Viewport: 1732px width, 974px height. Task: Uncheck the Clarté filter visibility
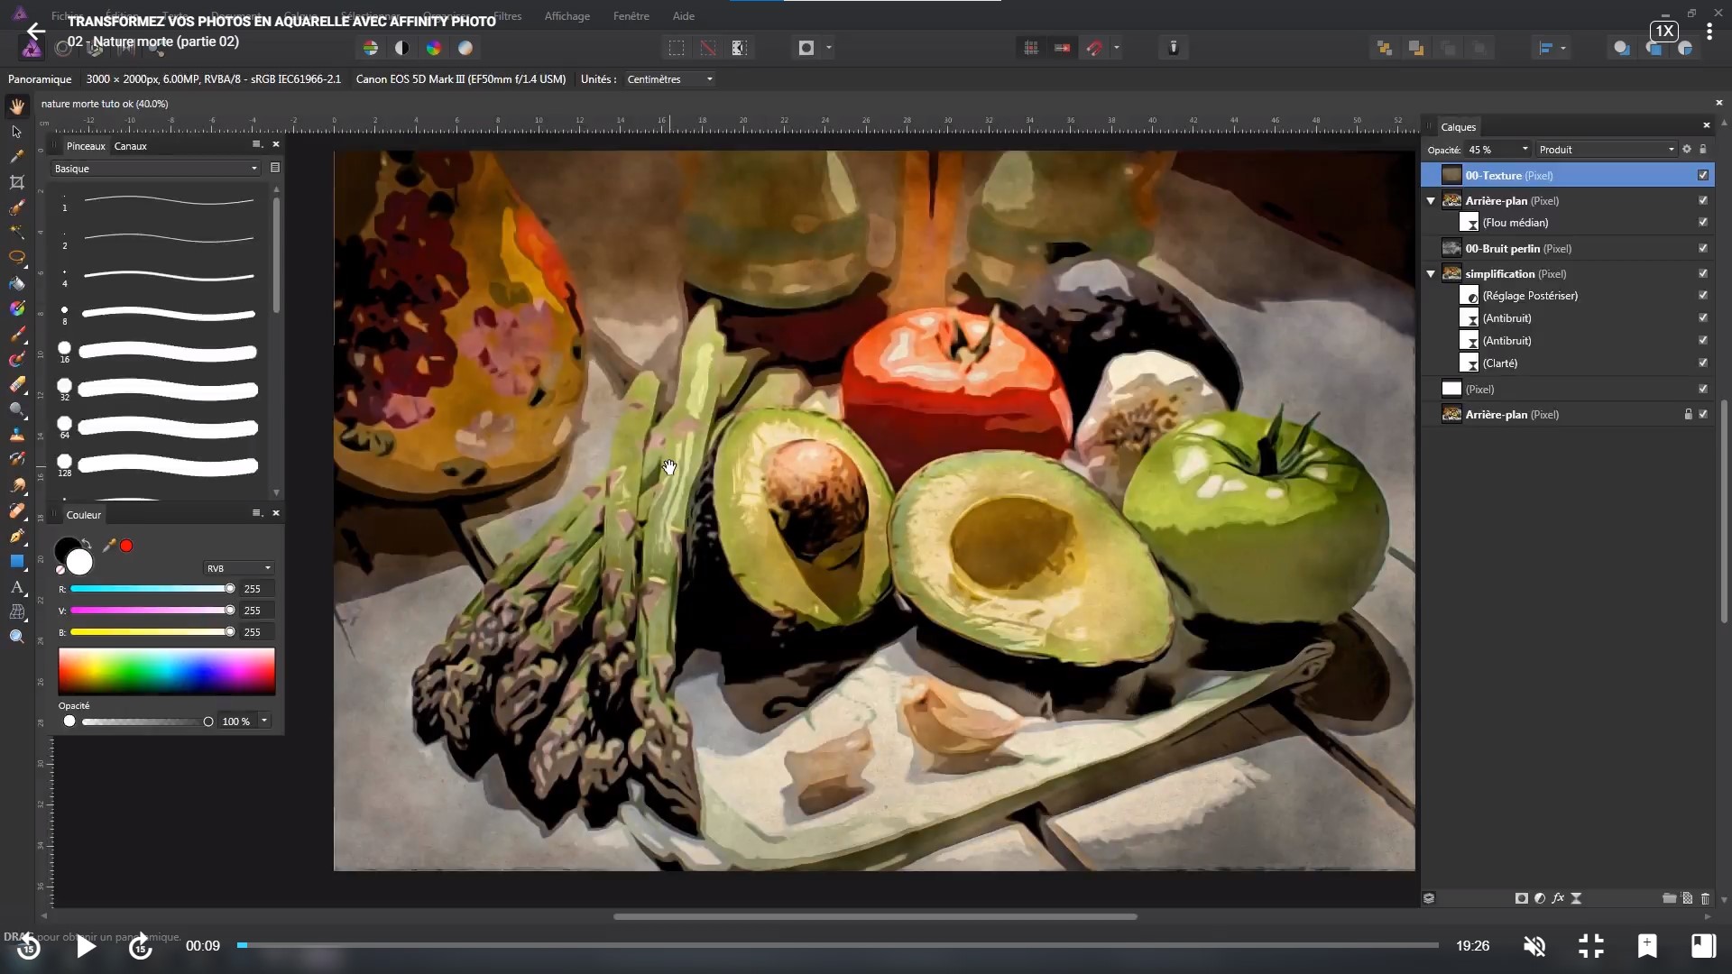click(x=1703, y=363)
